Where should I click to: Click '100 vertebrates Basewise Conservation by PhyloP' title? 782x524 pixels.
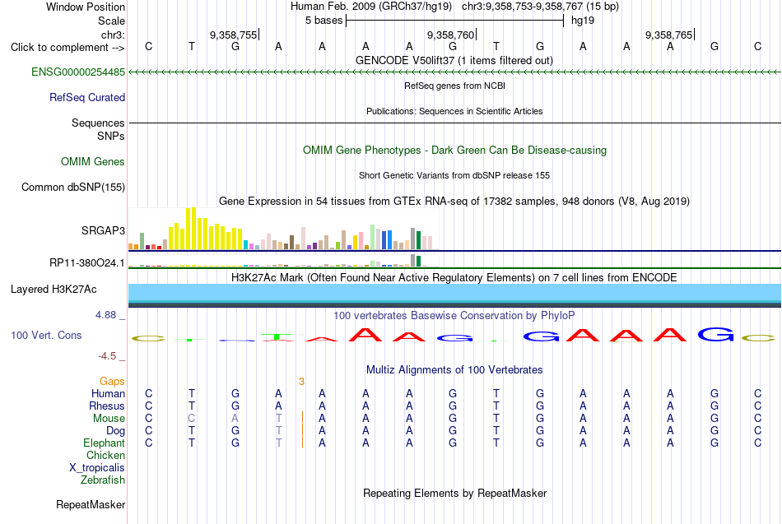click(454, 315)
